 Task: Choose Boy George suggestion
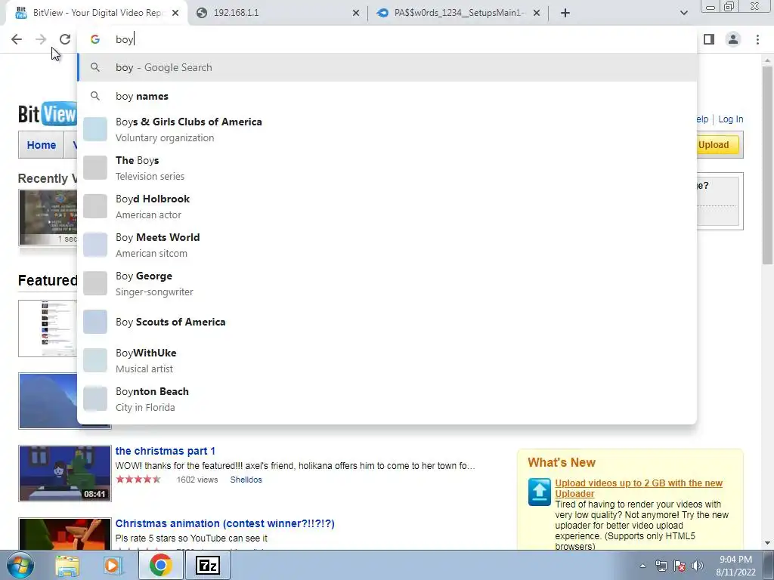point(387,283)
